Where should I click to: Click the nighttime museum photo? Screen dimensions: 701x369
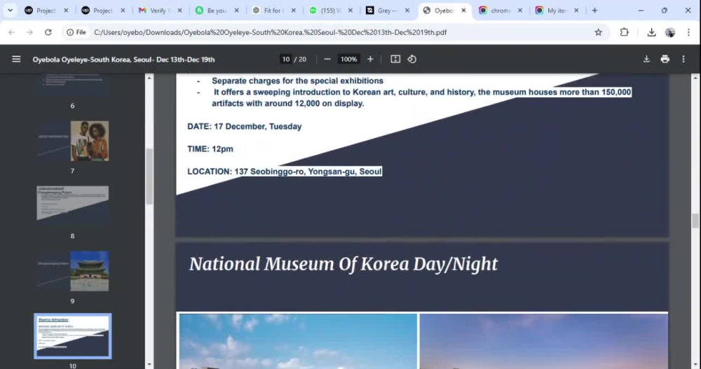coord(544,341)
